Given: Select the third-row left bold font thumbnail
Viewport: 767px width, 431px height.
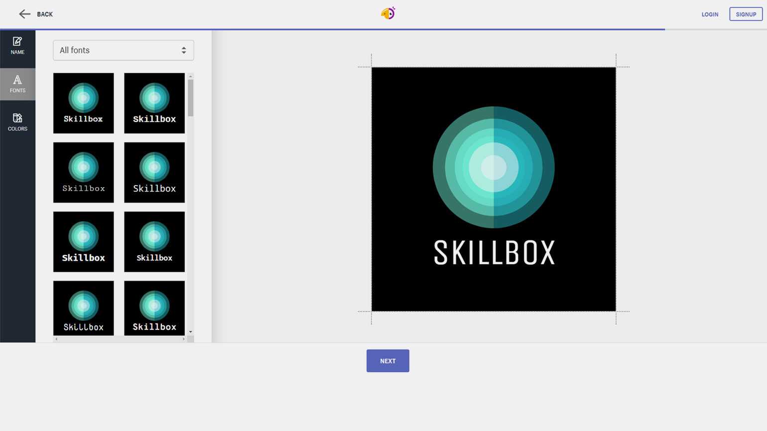Looking at the screenshot, I should click(84, 241).
